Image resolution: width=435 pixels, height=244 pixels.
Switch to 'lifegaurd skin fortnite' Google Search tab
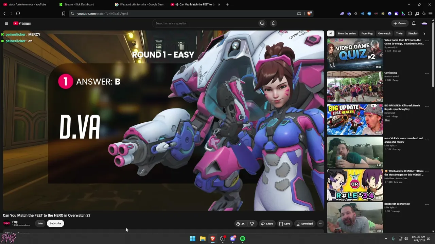click(x=140, y=4)
